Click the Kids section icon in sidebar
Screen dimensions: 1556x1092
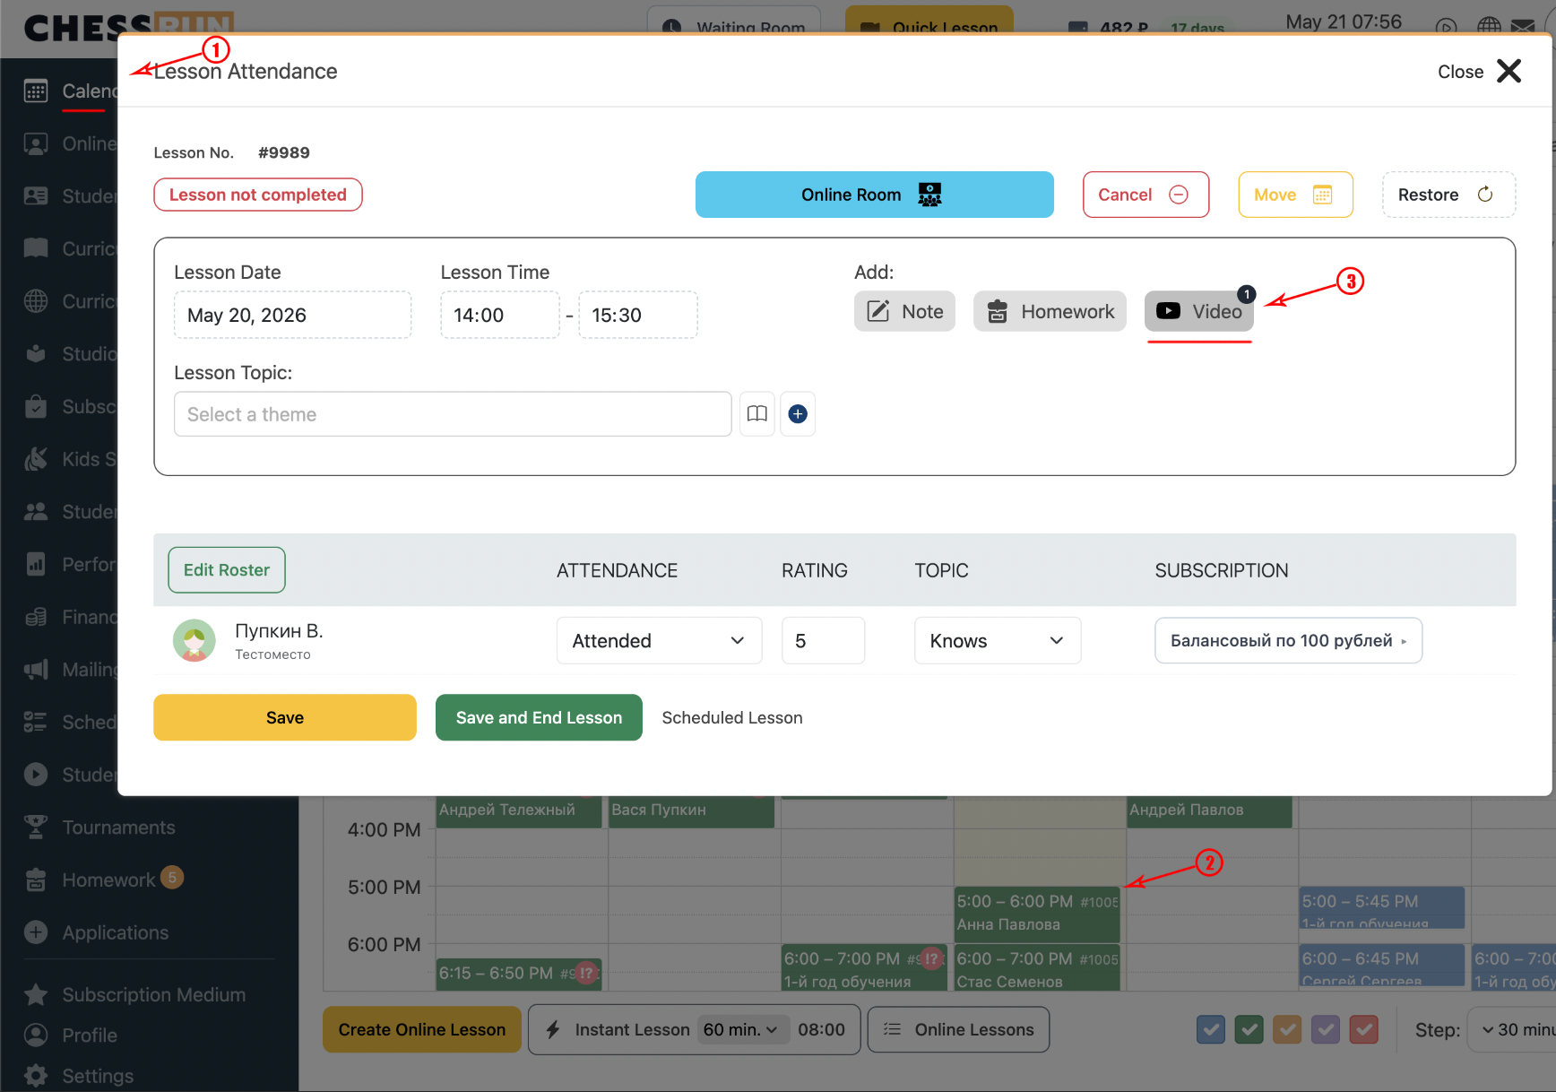(36, 459)
